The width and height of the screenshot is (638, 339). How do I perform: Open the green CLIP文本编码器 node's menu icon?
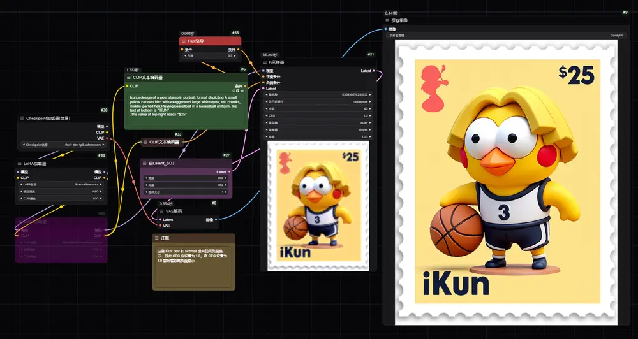tap(129, 77)
